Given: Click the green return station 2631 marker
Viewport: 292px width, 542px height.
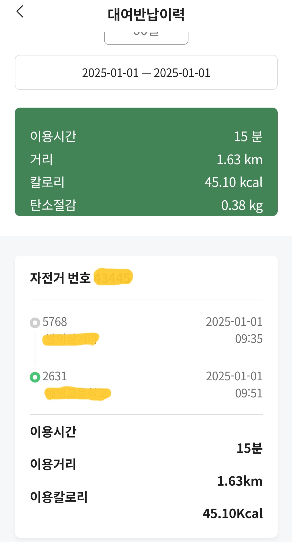Looking at the screenshot, I should click(35, 377).
